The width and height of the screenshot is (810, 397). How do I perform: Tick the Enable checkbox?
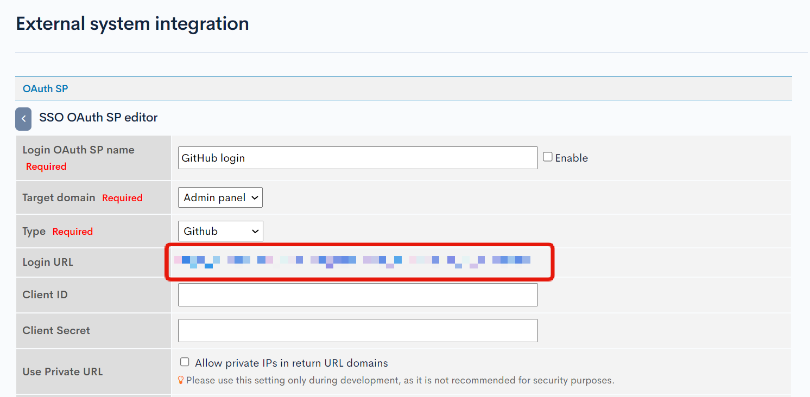click(x=548, y=157)
